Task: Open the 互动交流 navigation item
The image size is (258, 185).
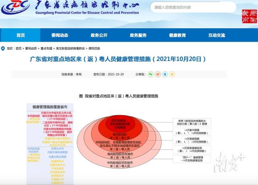Action: coord(216,35)
